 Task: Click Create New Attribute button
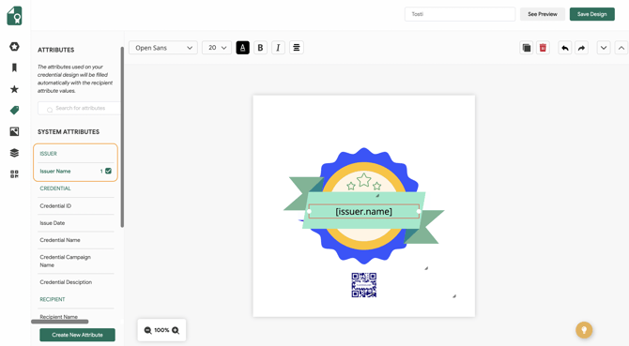click(77, 335)
